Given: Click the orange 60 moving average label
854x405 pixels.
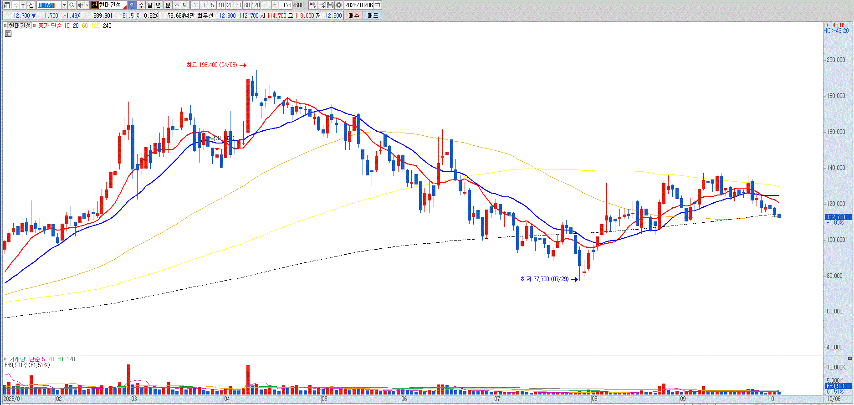Looking at the screenshot, I should pos(85,26).
